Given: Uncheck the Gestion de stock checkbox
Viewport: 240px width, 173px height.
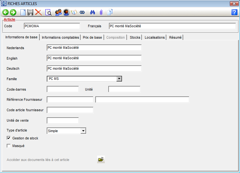Looking at the screenshot, I should [x=9, y=138].
